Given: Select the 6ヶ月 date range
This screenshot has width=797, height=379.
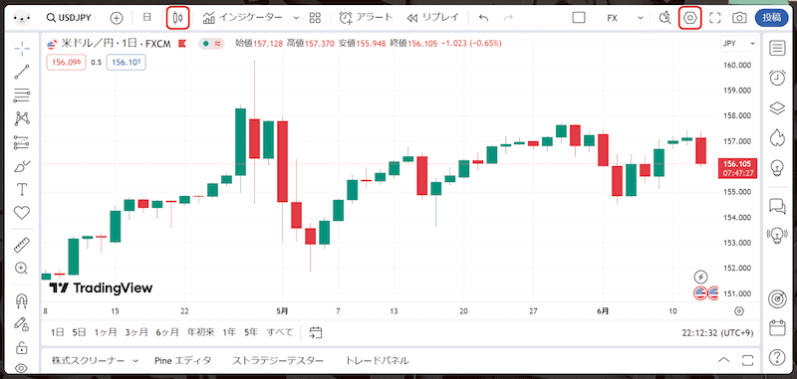Looking at the screenshot, I should coord(167,332).
